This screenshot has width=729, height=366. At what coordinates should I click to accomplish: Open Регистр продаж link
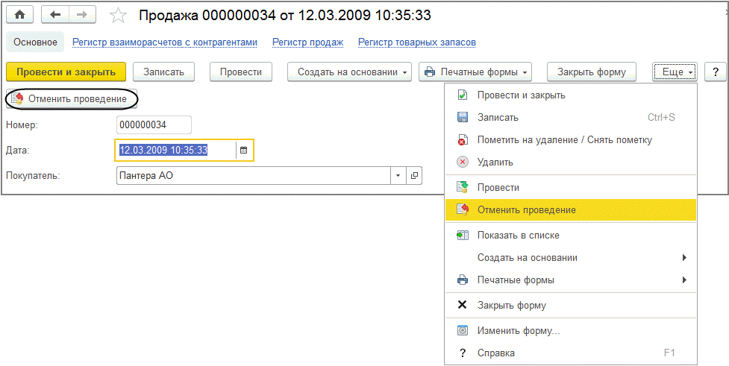[307, 42]
